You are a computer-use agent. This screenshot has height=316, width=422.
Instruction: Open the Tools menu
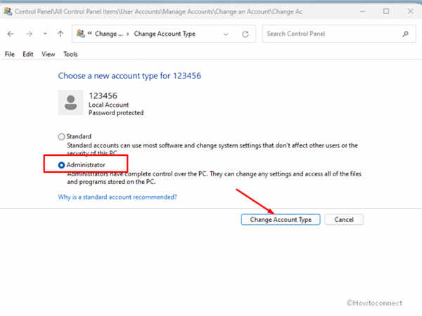[x=70, y=54]
